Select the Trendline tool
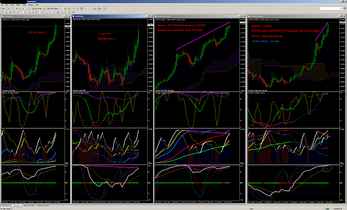Viewport: 347px width, 210px height. tap(54, 12)
